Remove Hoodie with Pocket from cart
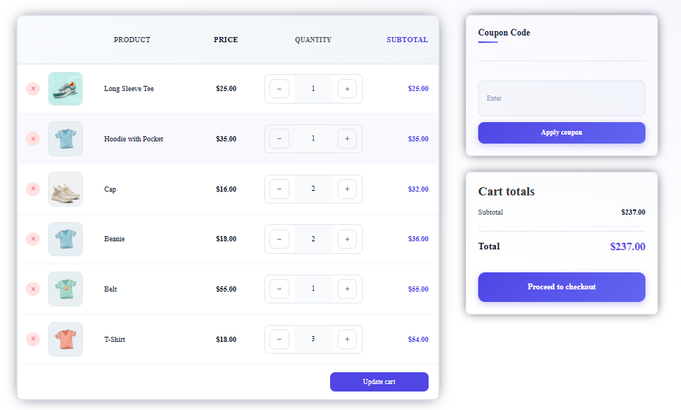681x410 pixels. pyautogui.click(x=33, y=138)
